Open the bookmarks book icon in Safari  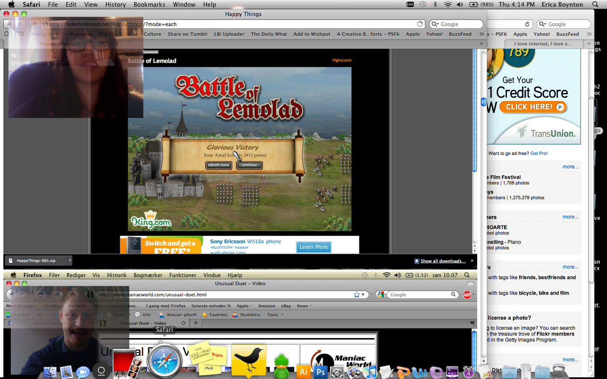(x=8, y=34)
